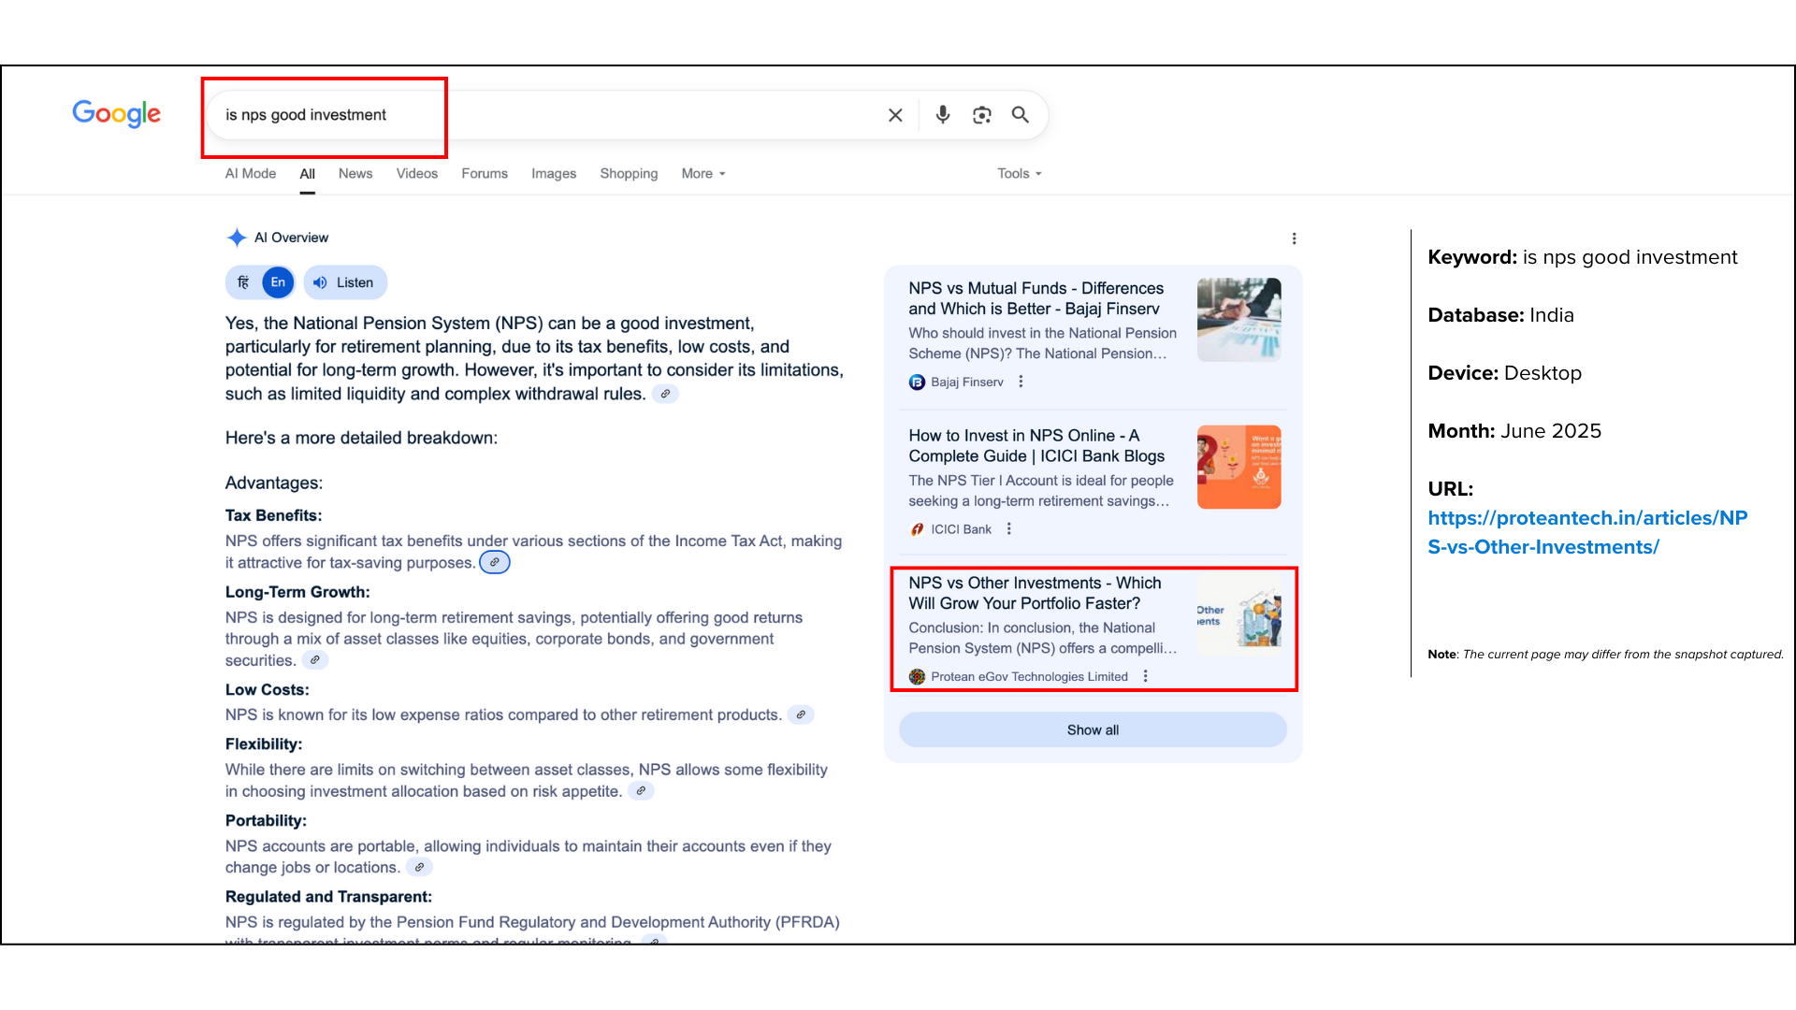Open NPS vs Other Investments article

tap(1035, 593)
